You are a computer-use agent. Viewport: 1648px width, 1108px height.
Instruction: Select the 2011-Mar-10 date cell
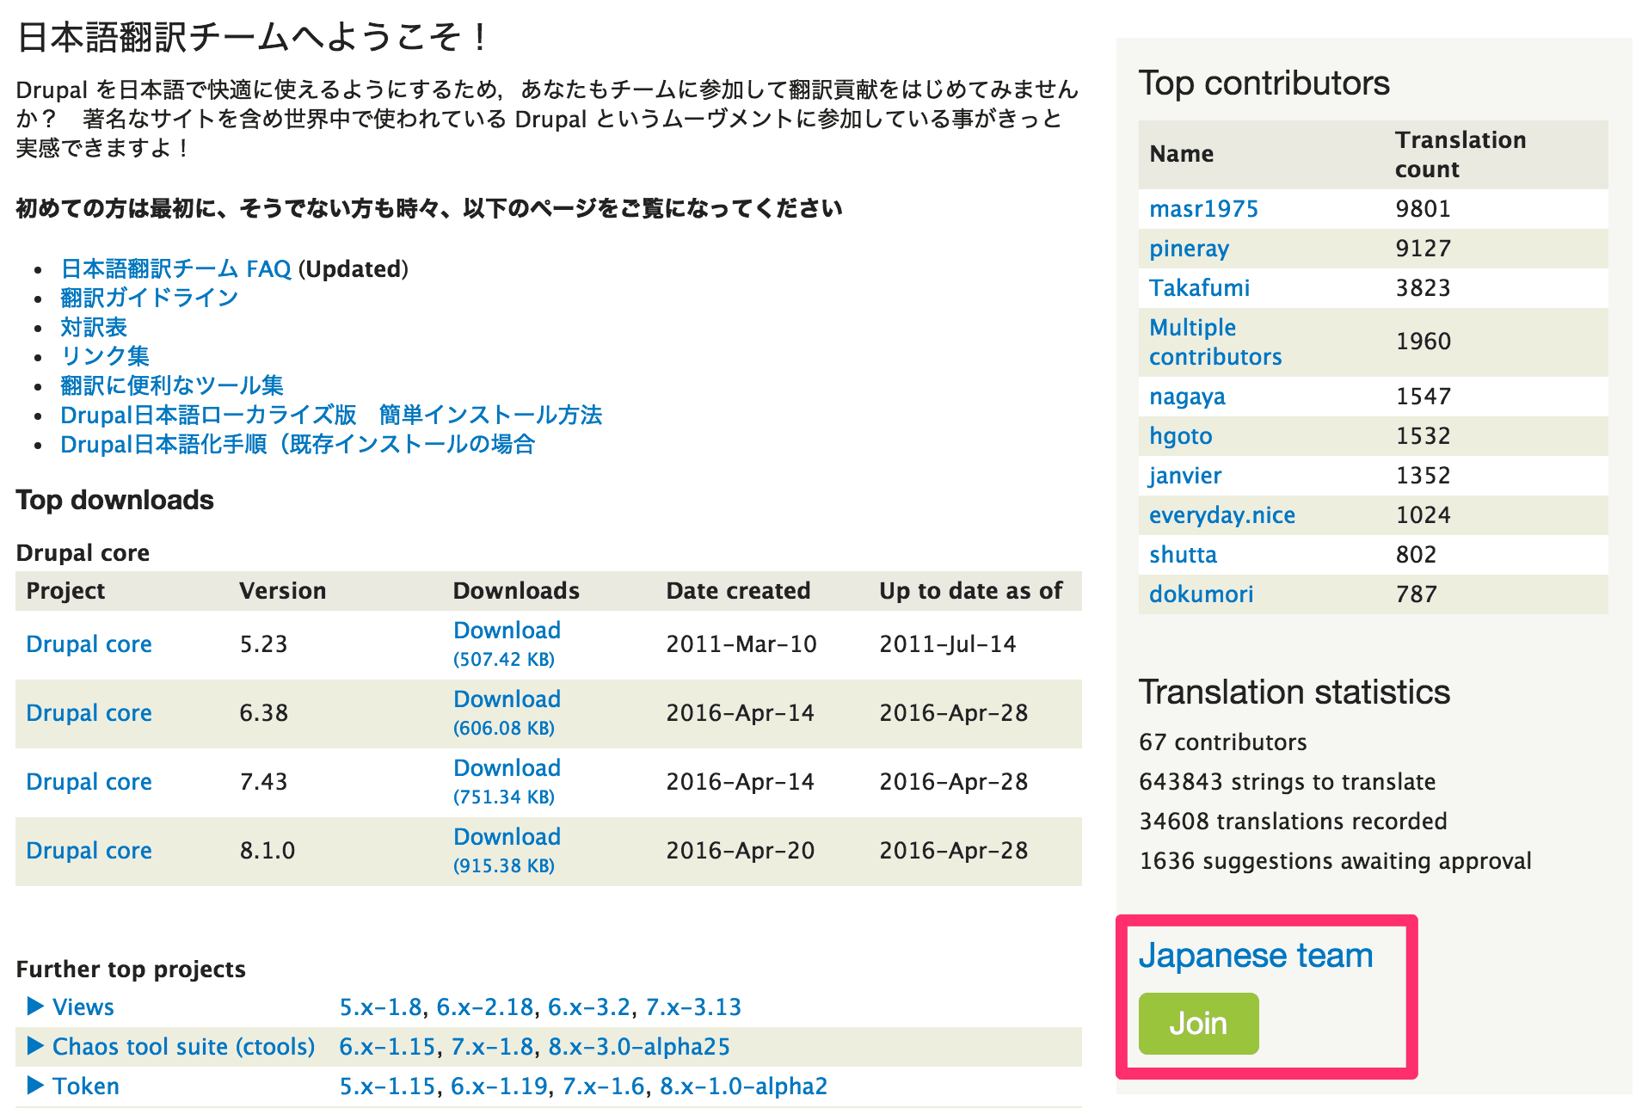(x=741, y=643)
